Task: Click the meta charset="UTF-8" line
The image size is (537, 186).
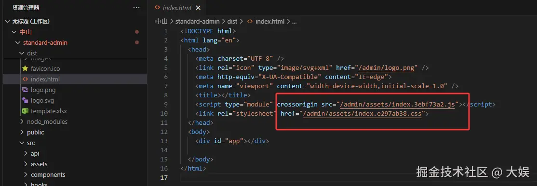Action: click(x=240, y=59)
